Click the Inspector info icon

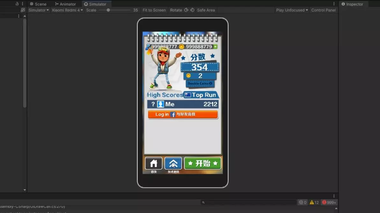click(x=343, y=4)
